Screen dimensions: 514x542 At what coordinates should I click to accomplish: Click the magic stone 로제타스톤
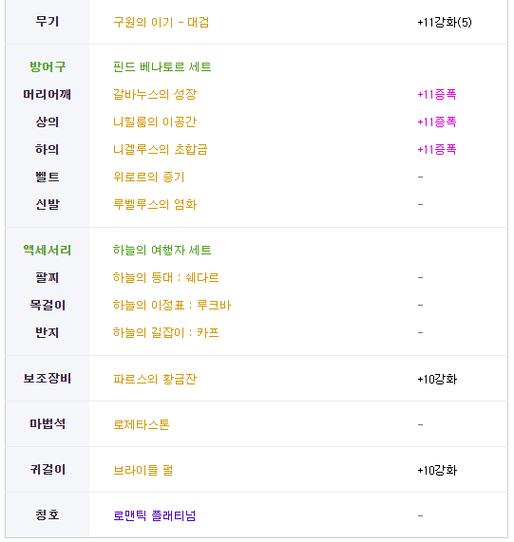pyautogui.click(x=142, y=424)
